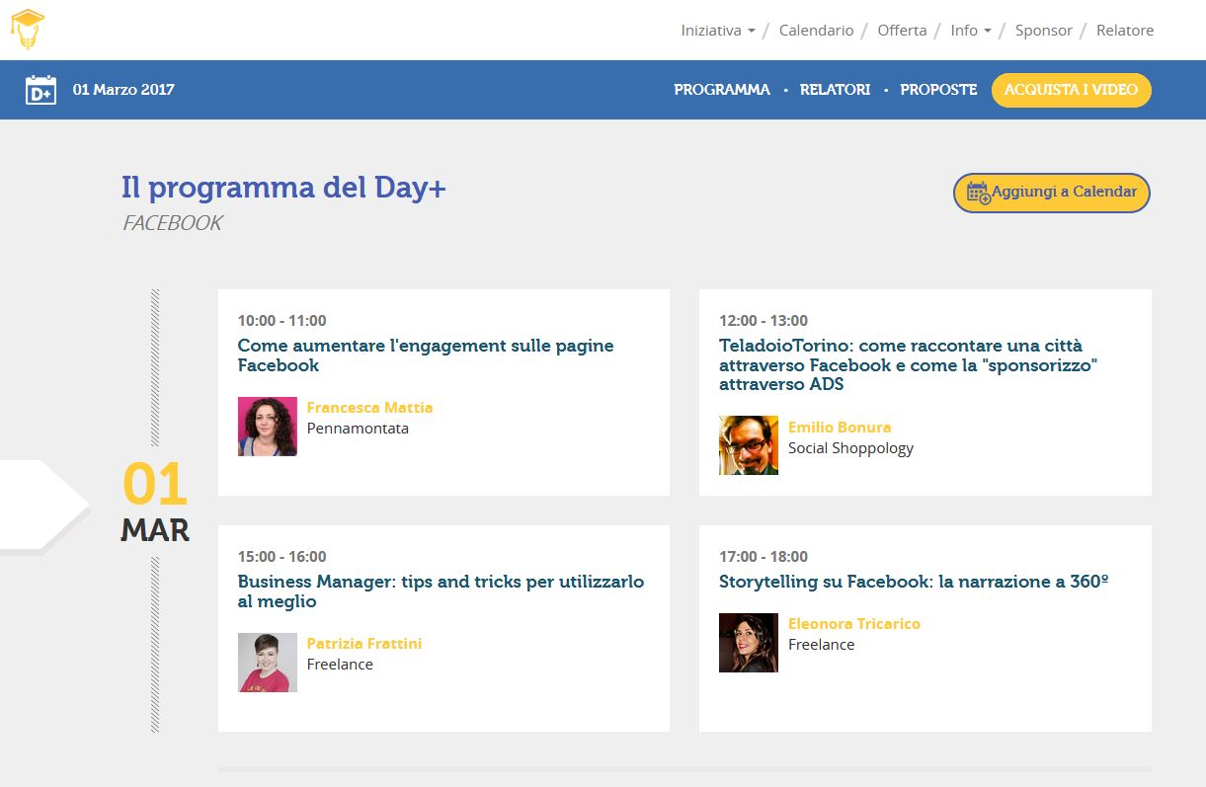Image resolution: width=1206 pixels, height=787 pixels.
Task: Click the Aggiungi a Calendar button
Action: click(x=1052, y=193)
